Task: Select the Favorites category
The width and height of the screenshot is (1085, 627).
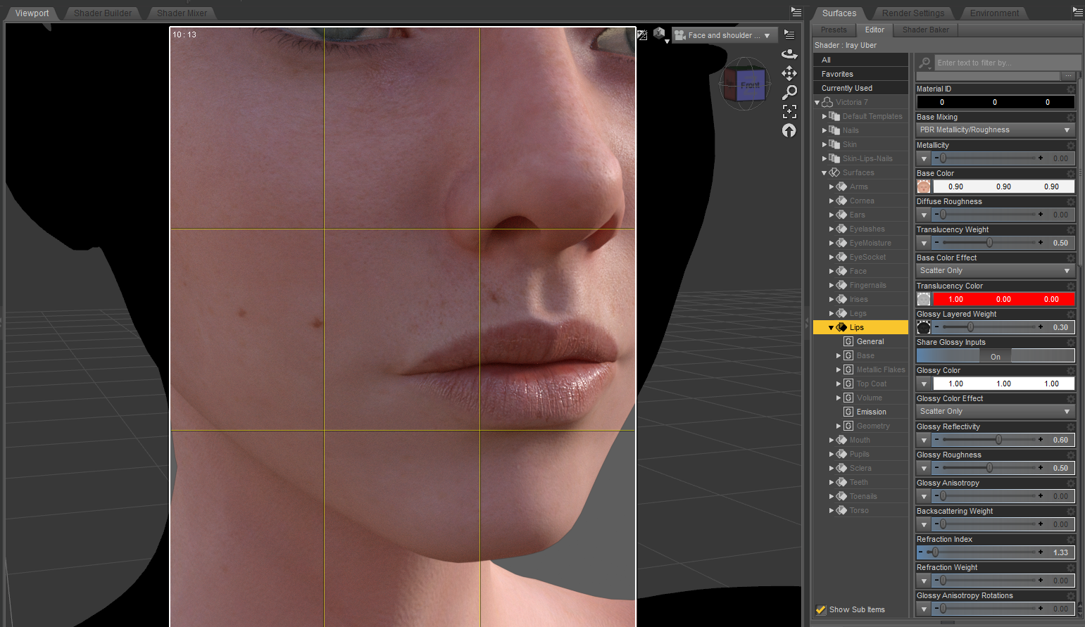Action: (x=860, y=74)
